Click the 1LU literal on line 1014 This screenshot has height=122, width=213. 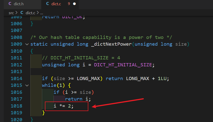coord(162,79)
